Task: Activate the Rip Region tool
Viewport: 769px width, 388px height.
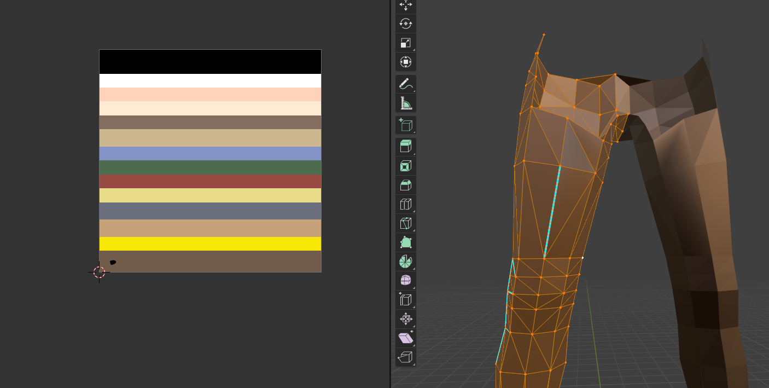Action: pos(405,357)
